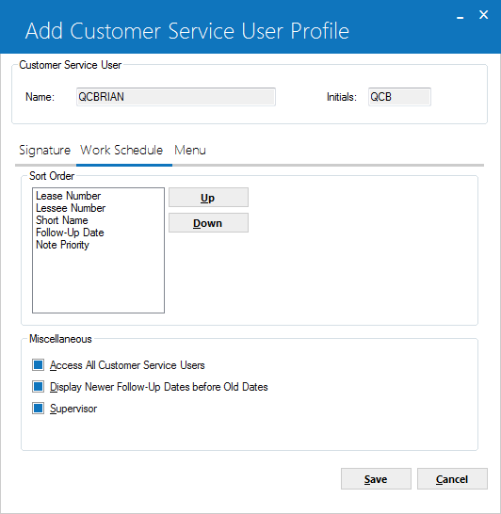Click the Initials field showing QCB
This screenshot has width=501, height=514.
[399, 97]
